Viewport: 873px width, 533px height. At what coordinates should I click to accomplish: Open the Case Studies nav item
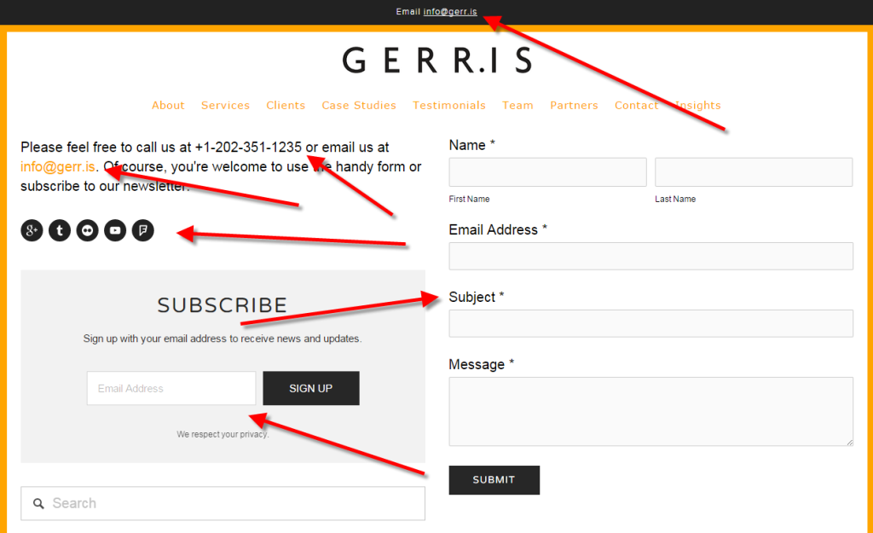359,105
